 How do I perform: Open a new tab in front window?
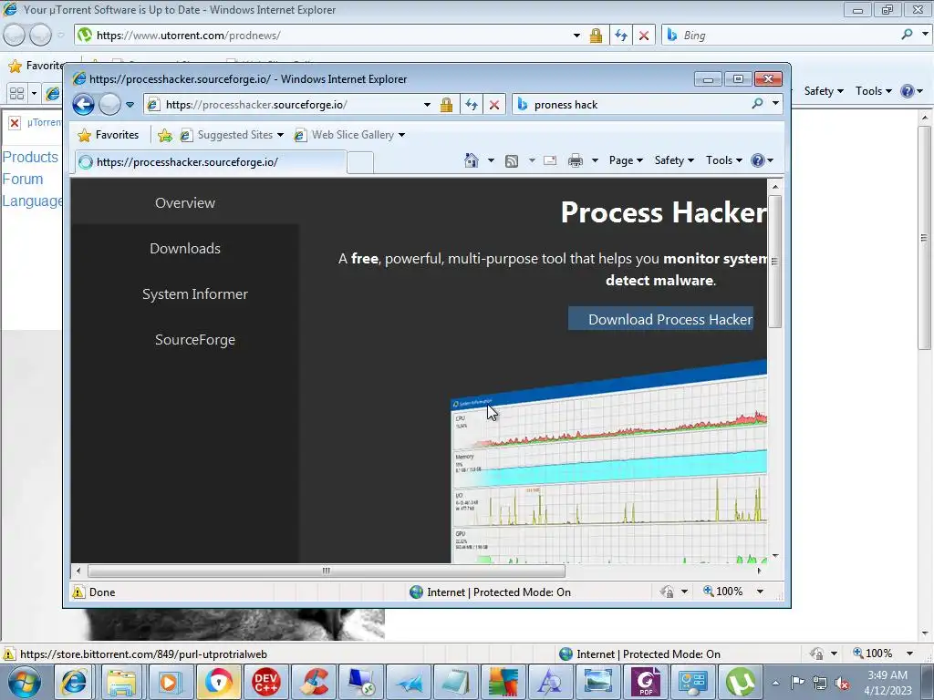[359, 162]
